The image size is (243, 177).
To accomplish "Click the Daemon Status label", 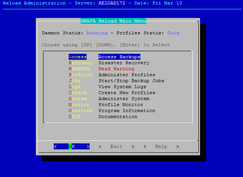I will (x=63, y=33).
